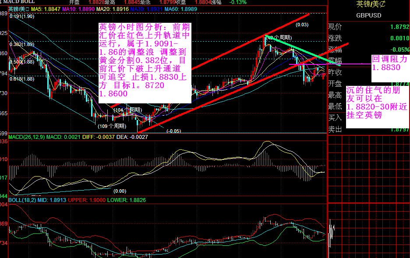410x258 pixels.
Task: Click the 英镑/美 chart title next to MA5
Action: point(18,9)
